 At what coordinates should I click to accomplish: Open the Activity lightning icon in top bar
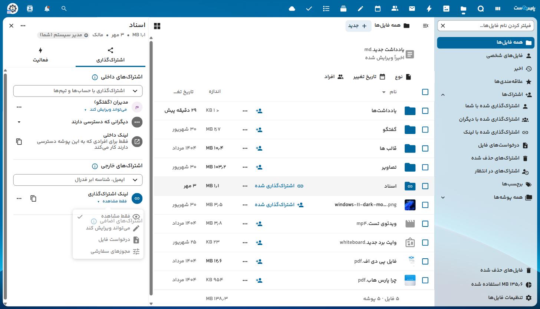coord(429,9)
